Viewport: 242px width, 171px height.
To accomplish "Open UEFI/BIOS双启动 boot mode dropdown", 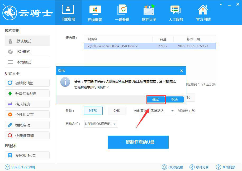I will (101, 124).
